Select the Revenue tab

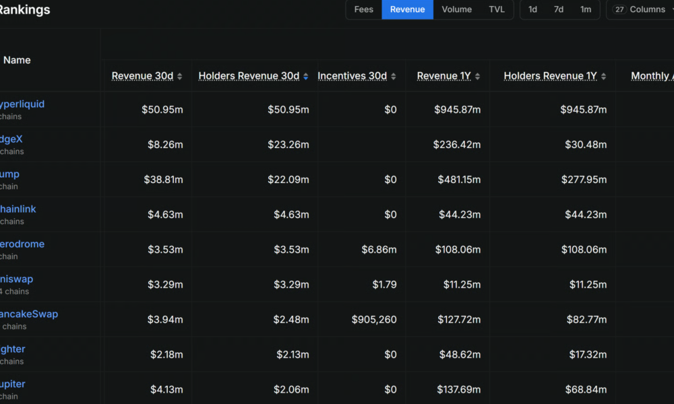coord(408,9)
